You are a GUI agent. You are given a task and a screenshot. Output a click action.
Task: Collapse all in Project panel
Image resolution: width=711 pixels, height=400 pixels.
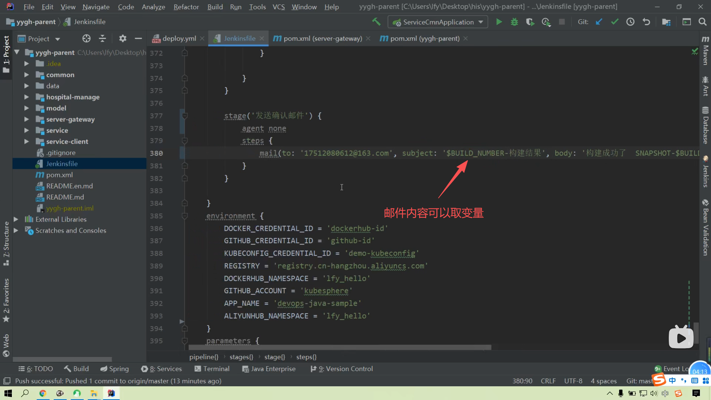click(x=103, y=39)
